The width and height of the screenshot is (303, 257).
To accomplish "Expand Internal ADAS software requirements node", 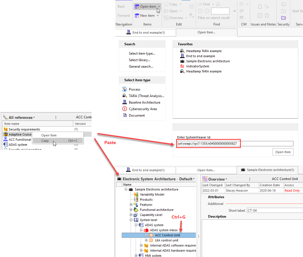I will point(141,245).
